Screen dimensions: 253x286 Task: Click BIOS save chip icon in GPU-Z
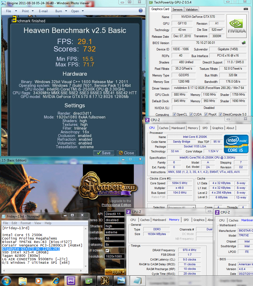(244, 43)
